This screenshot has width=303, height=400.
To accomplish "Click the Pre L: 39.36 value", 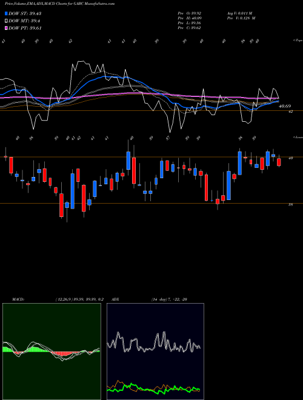I will point(190,23).
